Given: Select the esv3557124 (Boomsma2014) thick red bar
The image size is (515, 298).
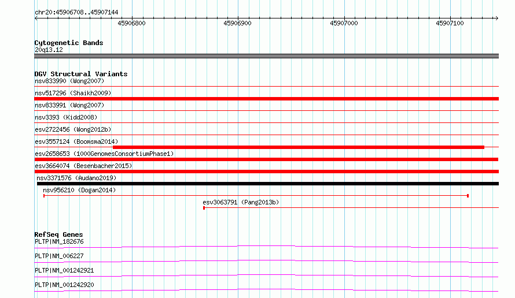Looking at the screenshot, I should [x=299, y=147].
